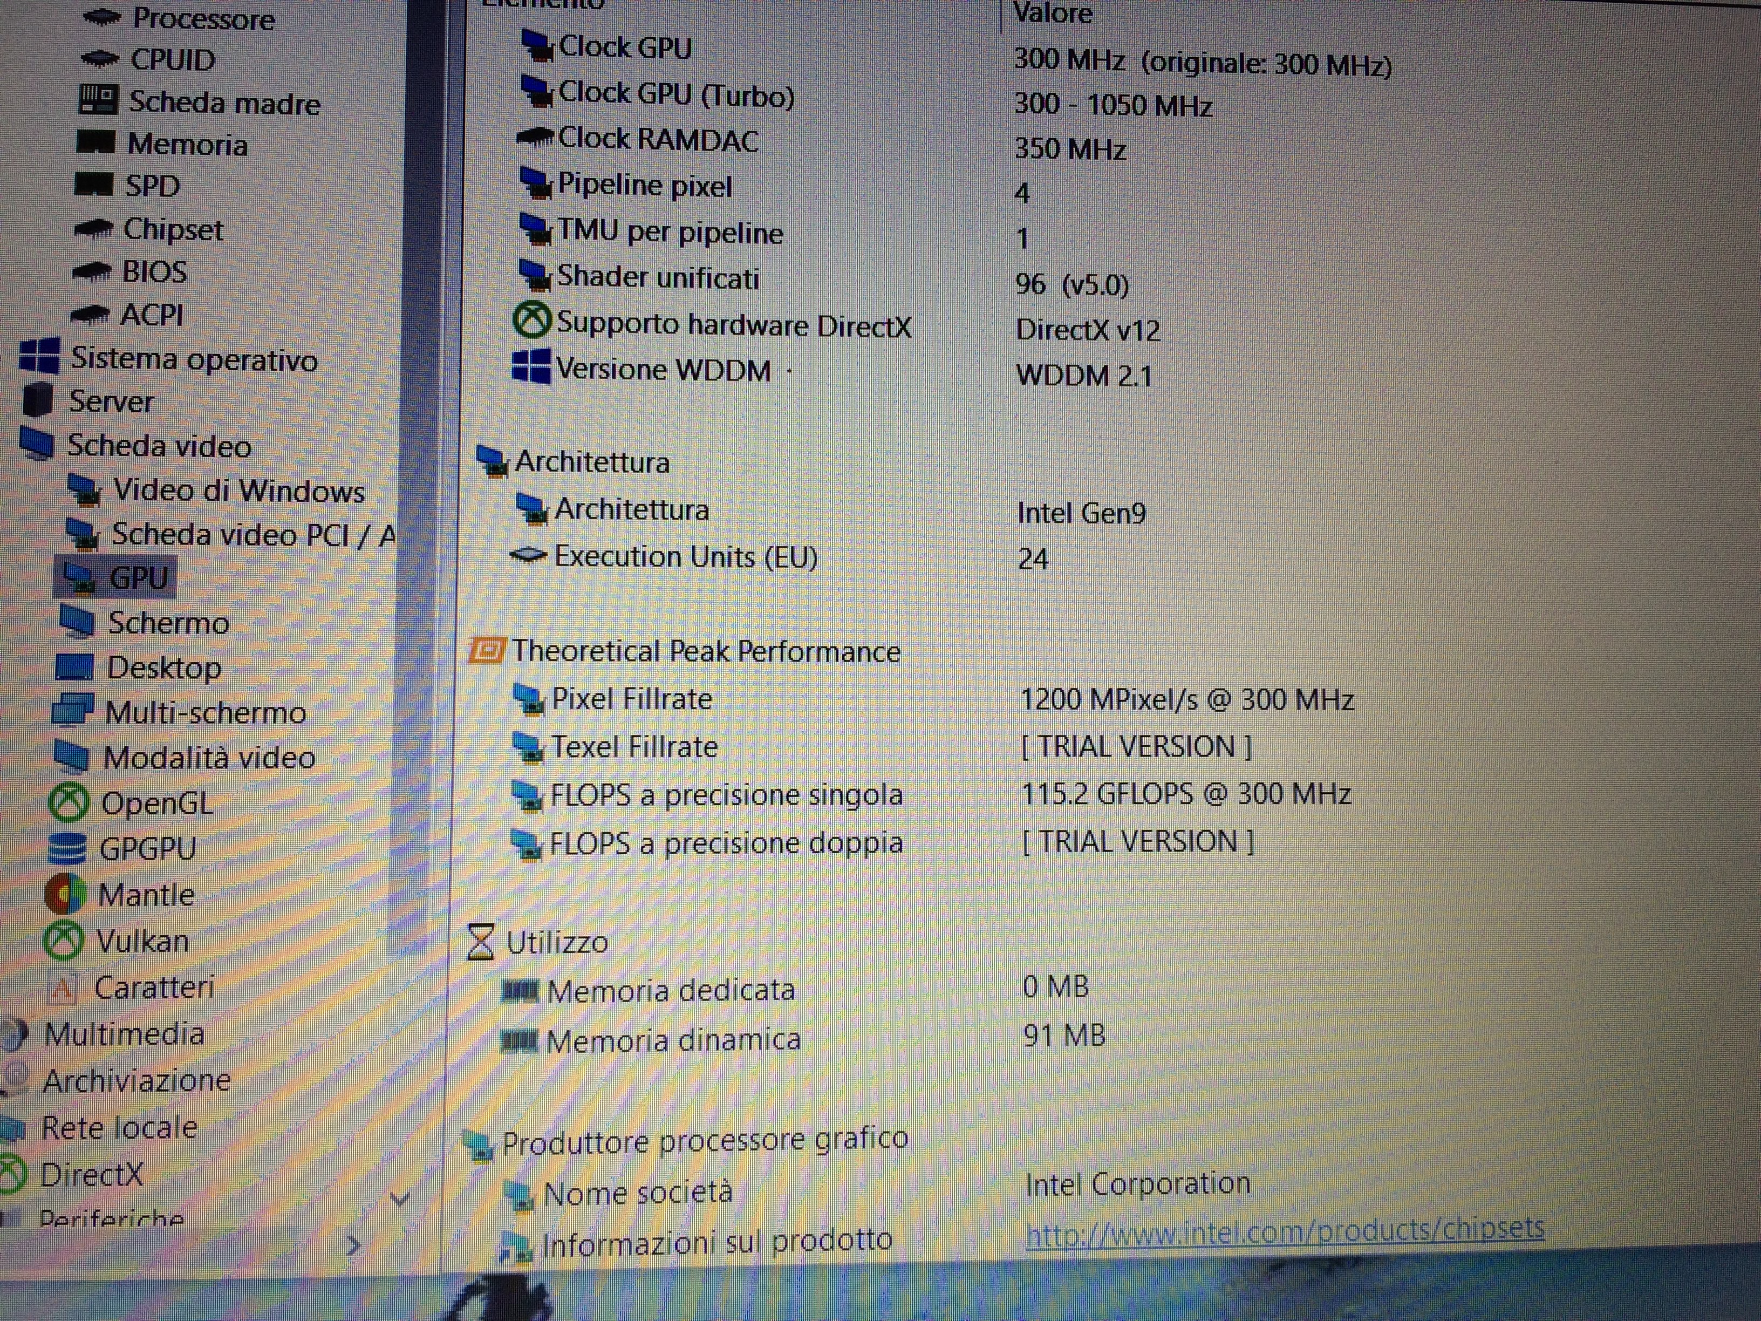
Task: Click sidebar scroll down arrow
Action: click(400, 1199)
